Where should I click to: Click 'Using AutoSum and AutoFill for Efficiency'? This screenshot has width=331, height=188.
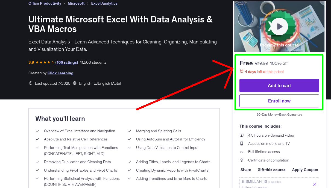pyautogui.click(x=171, y=139)
